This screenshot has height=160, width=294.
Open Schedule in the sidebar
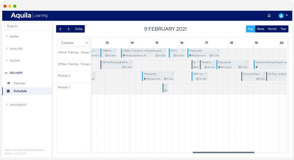[x=20, y=91]
